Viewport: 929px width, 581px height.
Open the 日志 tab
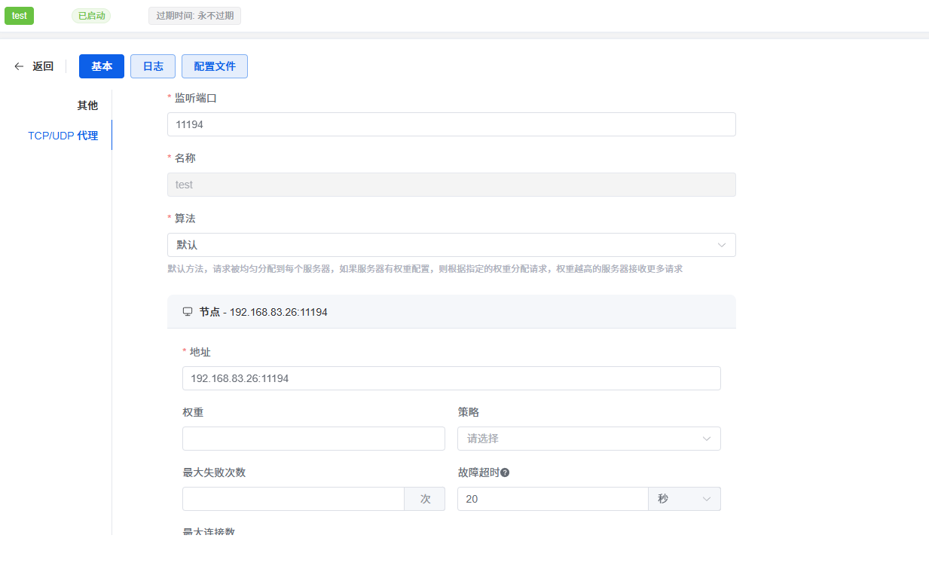click(153, 66)
